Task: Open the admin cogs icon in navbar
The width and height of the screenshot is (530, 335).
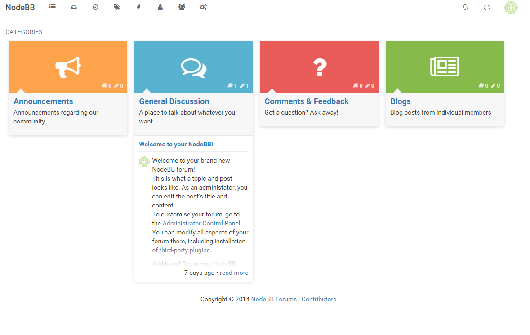Action: (x=204, y=7)
